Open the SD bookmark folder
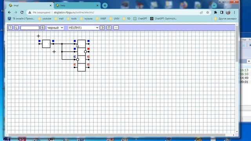 click(126, 18)
